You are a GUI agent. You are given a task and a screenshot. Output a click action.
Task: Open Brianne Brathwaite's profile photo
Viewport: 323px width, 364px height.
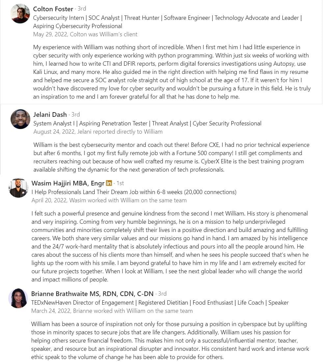[x=18, y=298]
